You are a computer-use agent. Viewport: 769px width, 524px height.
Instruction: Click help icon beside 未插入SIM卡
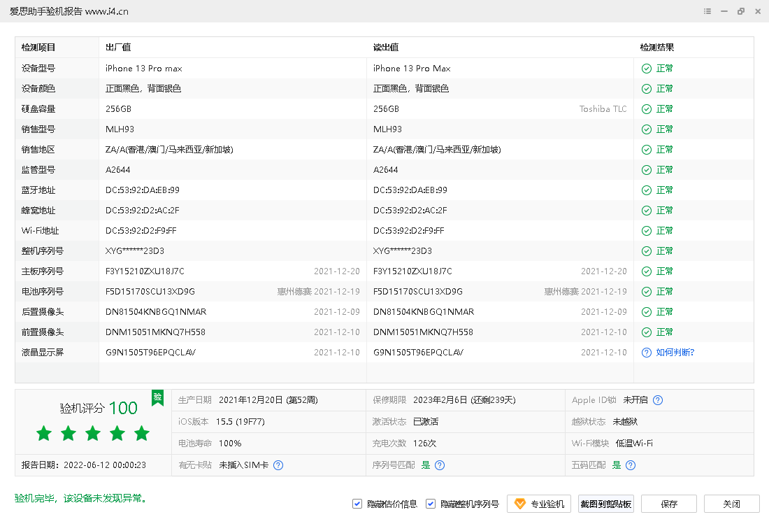point(278,465)
